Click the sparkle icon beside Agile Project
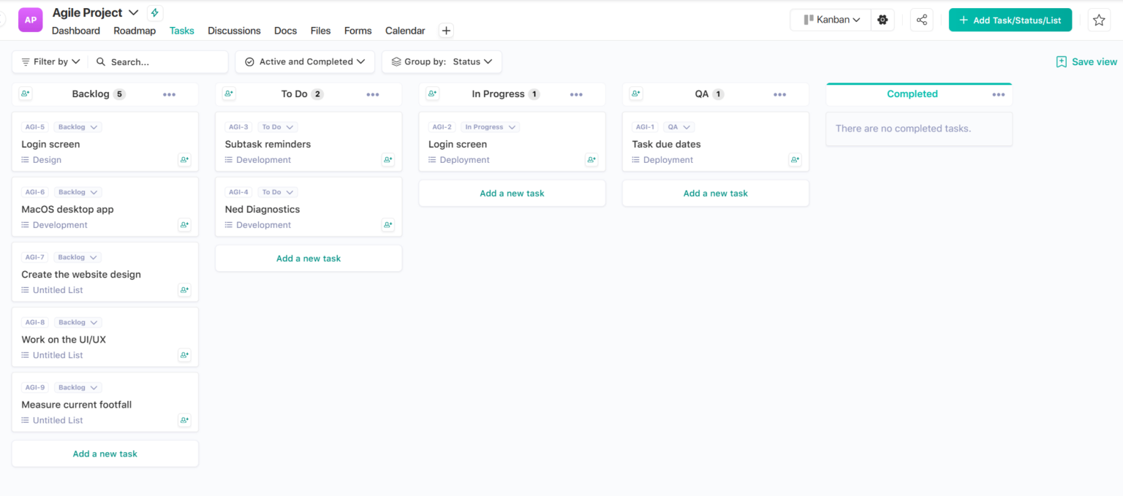The height and width of the screenshot is (496, 1123). pos(154,12)
